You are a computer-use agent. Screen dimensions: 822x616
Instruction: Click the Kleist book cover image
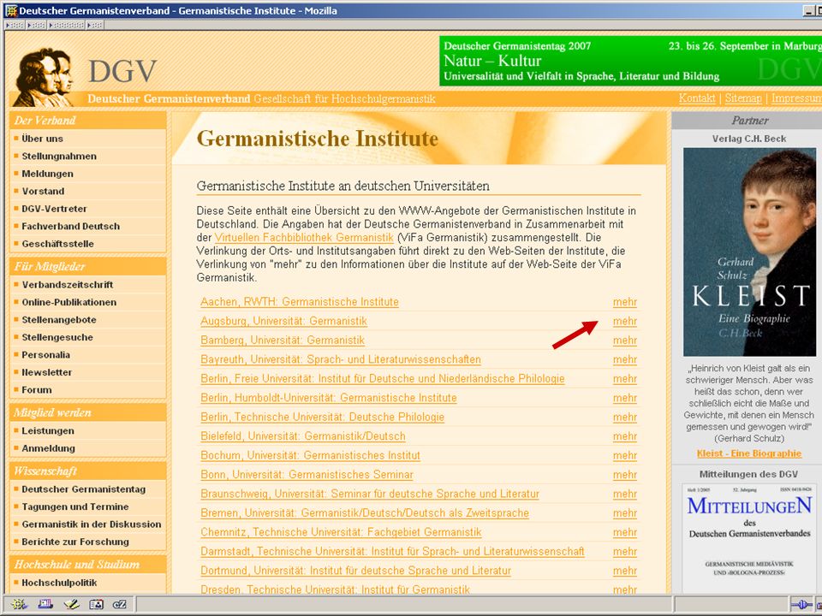click(x=749, y=252)
